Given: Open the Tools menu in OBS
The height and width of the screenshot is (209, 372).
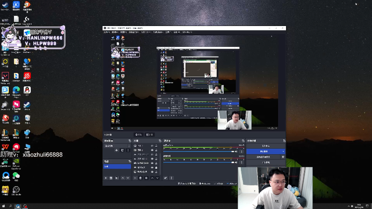Looking at the screenshot, I should click(168, 32).
